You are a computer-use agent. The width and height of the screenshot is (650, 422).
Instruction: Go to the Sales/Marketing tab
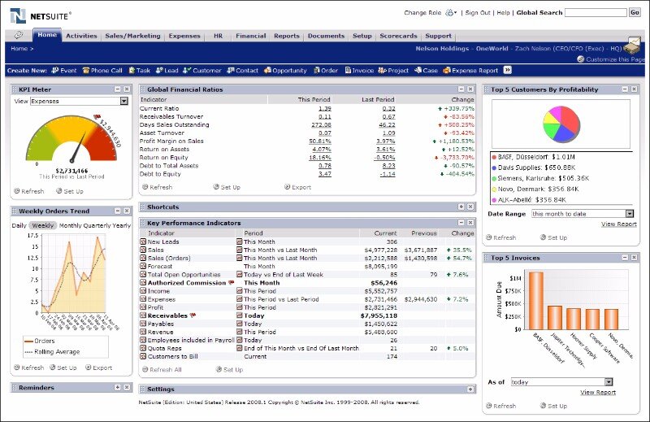132,36
